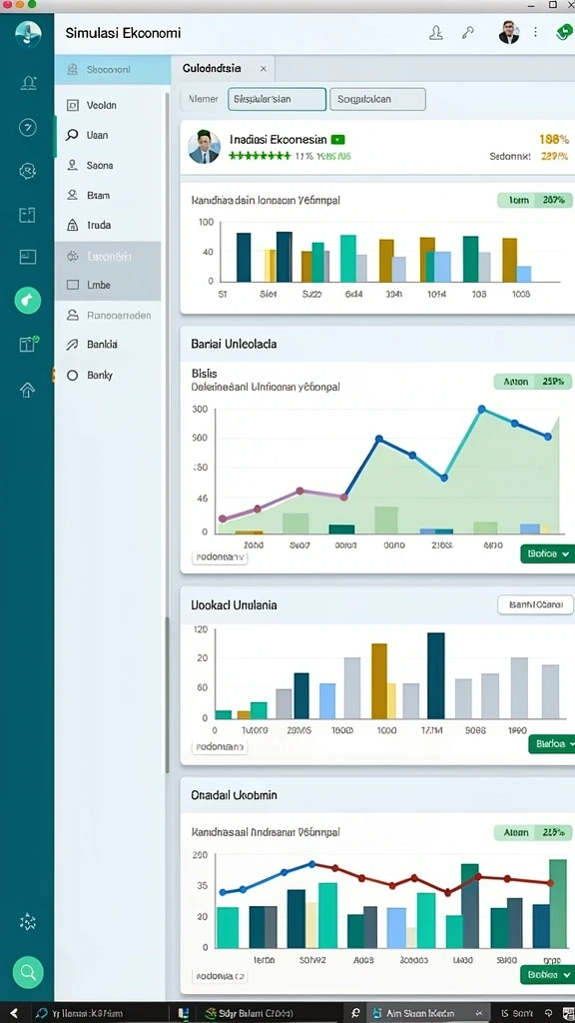Toggle the Veolan checkbox item
This screenshot has height=1023, width=575.
pos(92,105)
